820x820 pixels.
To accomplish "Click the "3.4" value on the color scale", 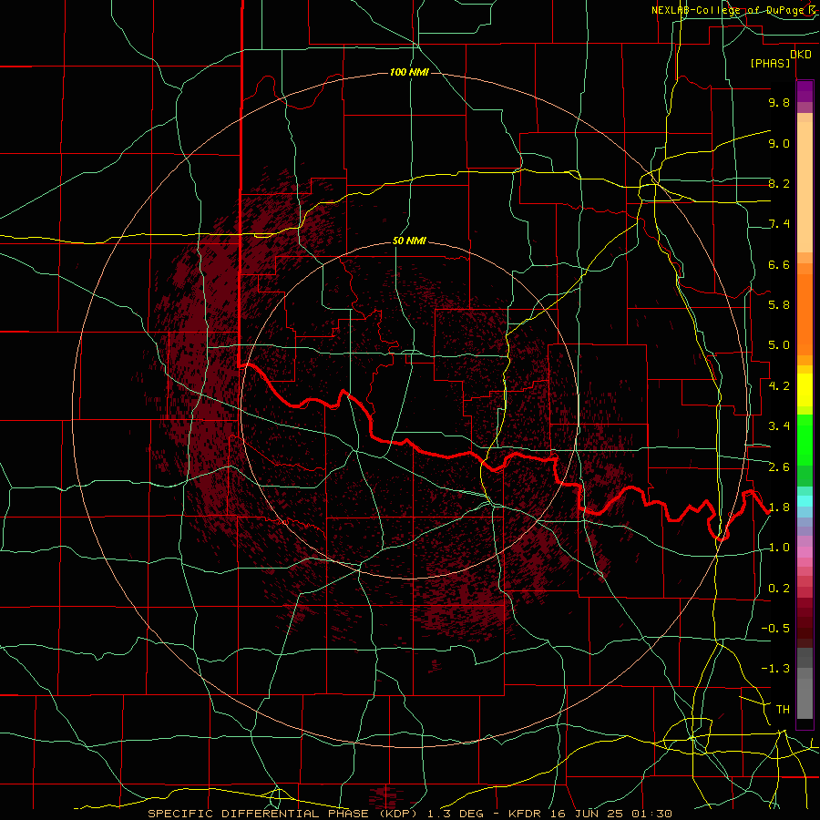I will (779, 426).
